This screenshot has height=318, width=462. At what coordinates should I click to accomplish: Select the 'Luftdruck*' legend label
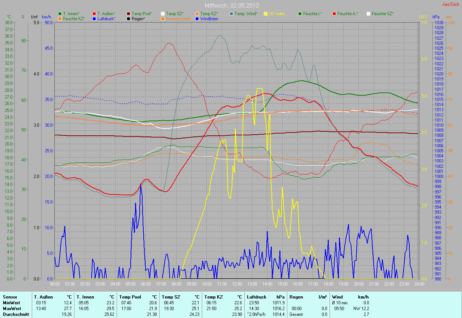coord(106,18)
